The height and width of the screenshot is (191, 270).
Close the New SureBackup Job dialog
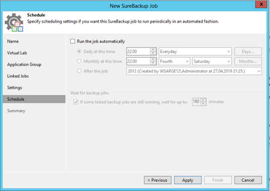coord(261,5)
